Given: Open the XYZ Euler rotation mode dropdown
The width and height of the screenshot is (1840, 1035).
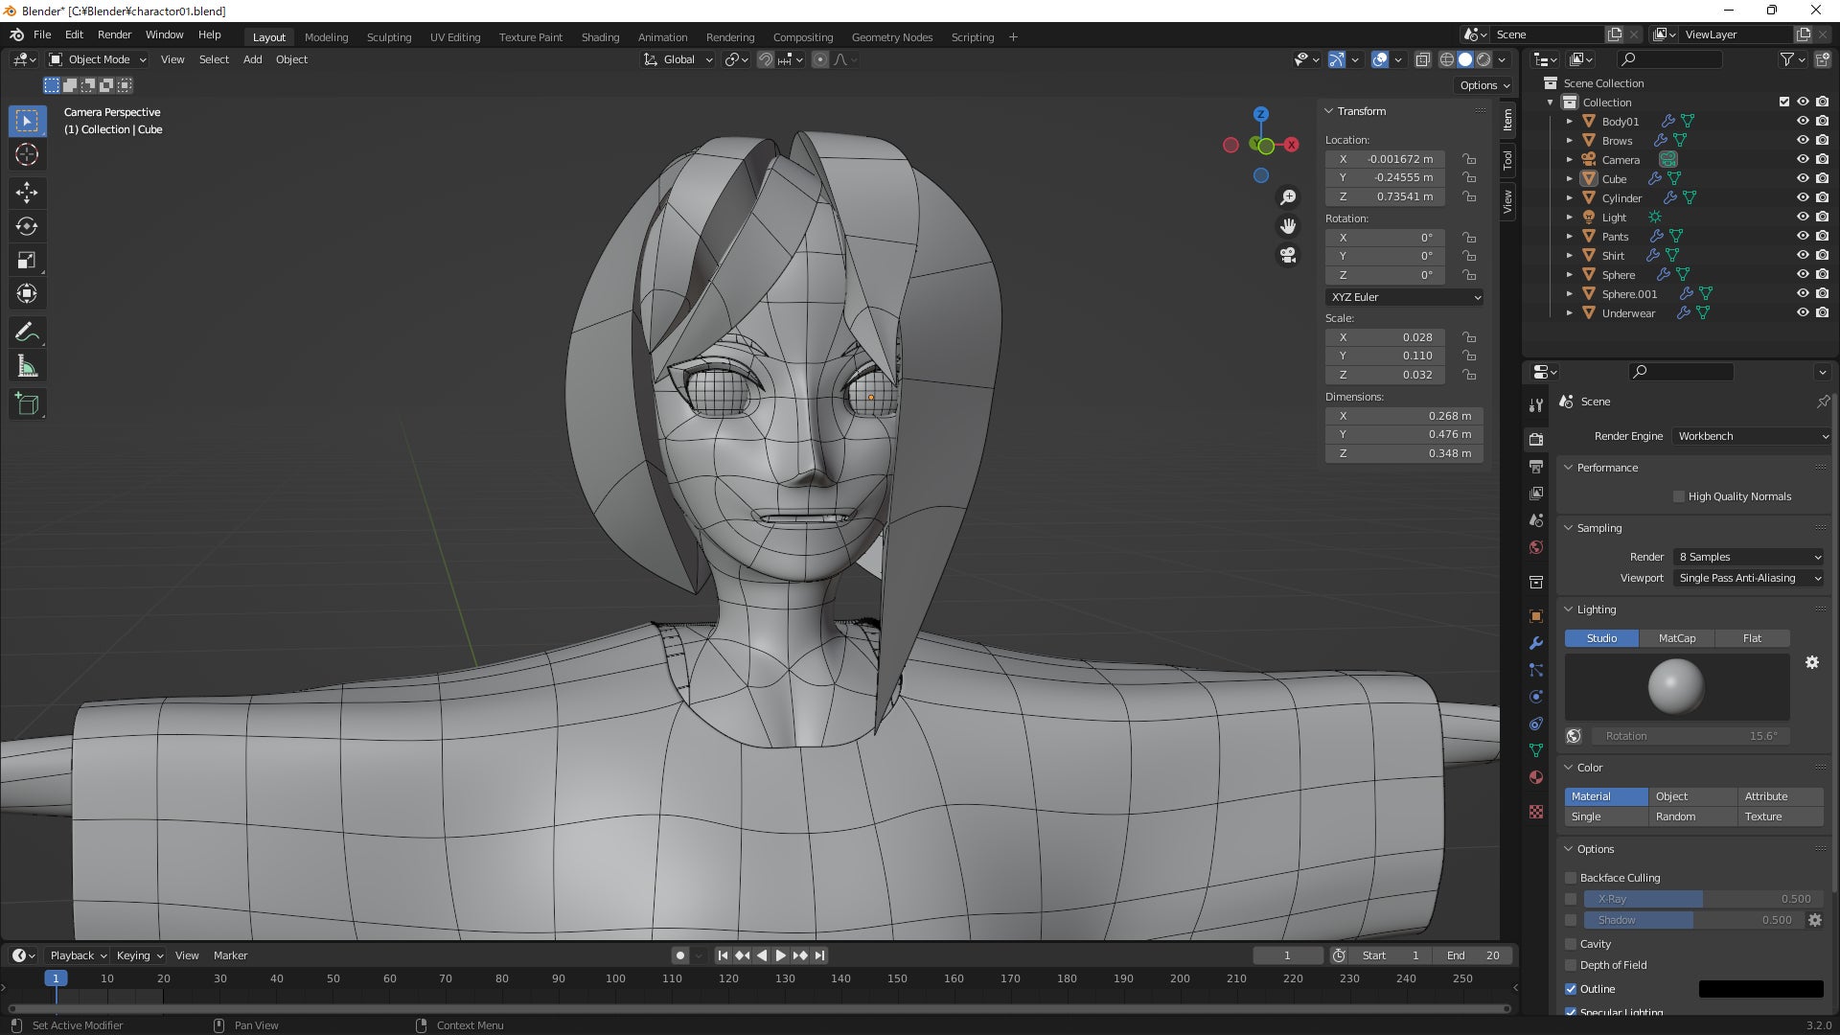Looking at the screenshot, I should [x=1404, y=297].
